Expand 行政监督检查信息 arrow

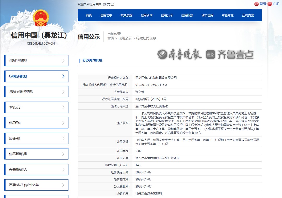tap(63, 92)
